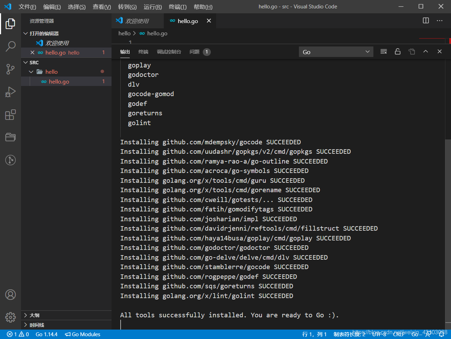Switch to the Welcome editor tab
Image resolution: width=451 pixels, height=339 pixels.
click(137, 21)
